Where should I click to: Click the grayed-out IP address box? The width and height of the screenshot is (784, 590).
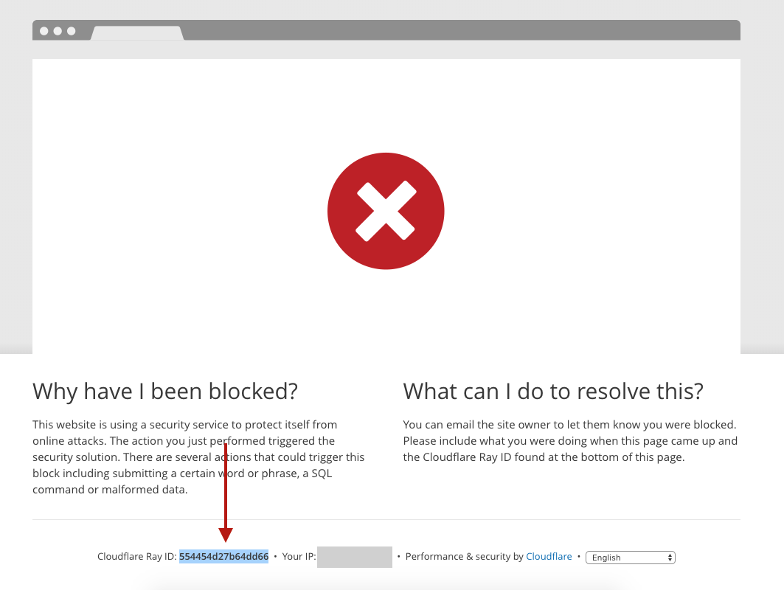pos(354,557)
